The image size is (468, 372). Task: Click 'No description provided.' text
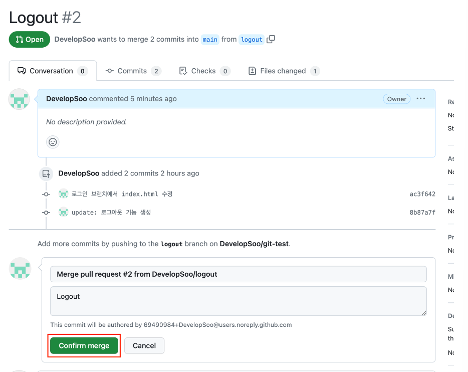pyautogui.click(x=86, y=122)
